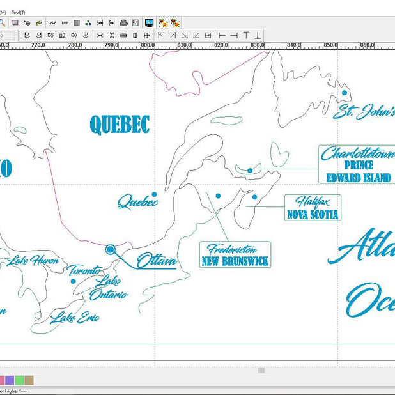Select the green color swatch in palette
Viewport: 395px width, 395px height.
point(19,380)
